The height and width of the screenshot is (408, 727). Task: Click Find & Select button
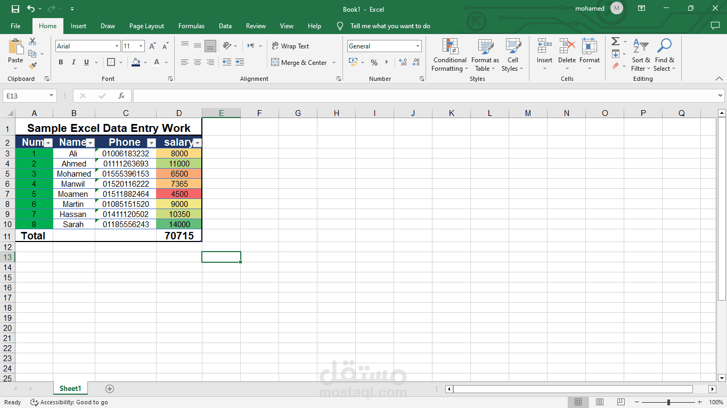[664, 55]
